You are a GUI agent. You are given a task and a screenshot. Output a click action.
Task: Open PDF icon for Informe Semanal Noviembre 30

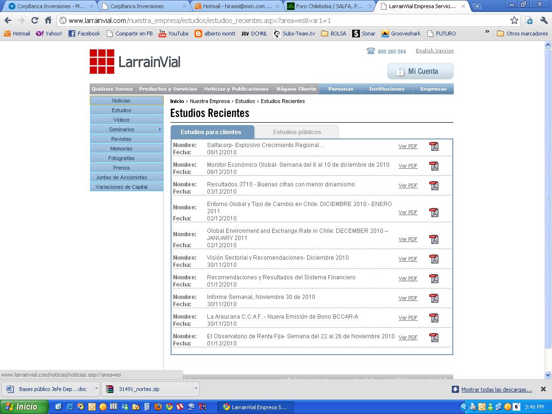pyautogui.click(x=434, y=298)
